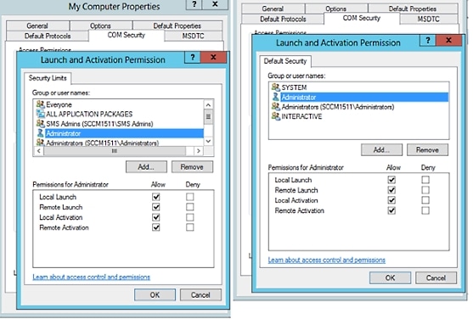Confirm with OK in Security Limits dialog
Screen dimensions: 473x319
click(x=155, y=295)
